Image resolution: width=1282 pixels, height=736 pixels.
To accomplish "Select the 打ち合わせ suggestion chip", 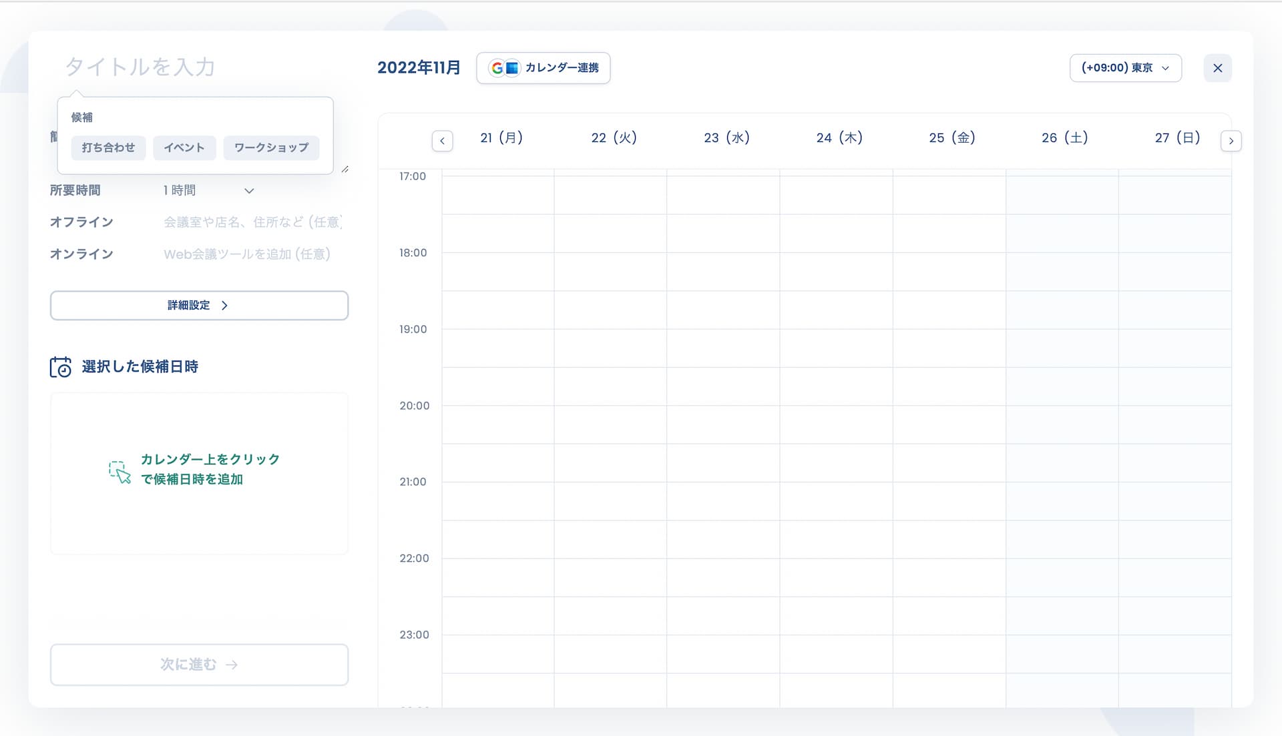I will tap(108, 147).
